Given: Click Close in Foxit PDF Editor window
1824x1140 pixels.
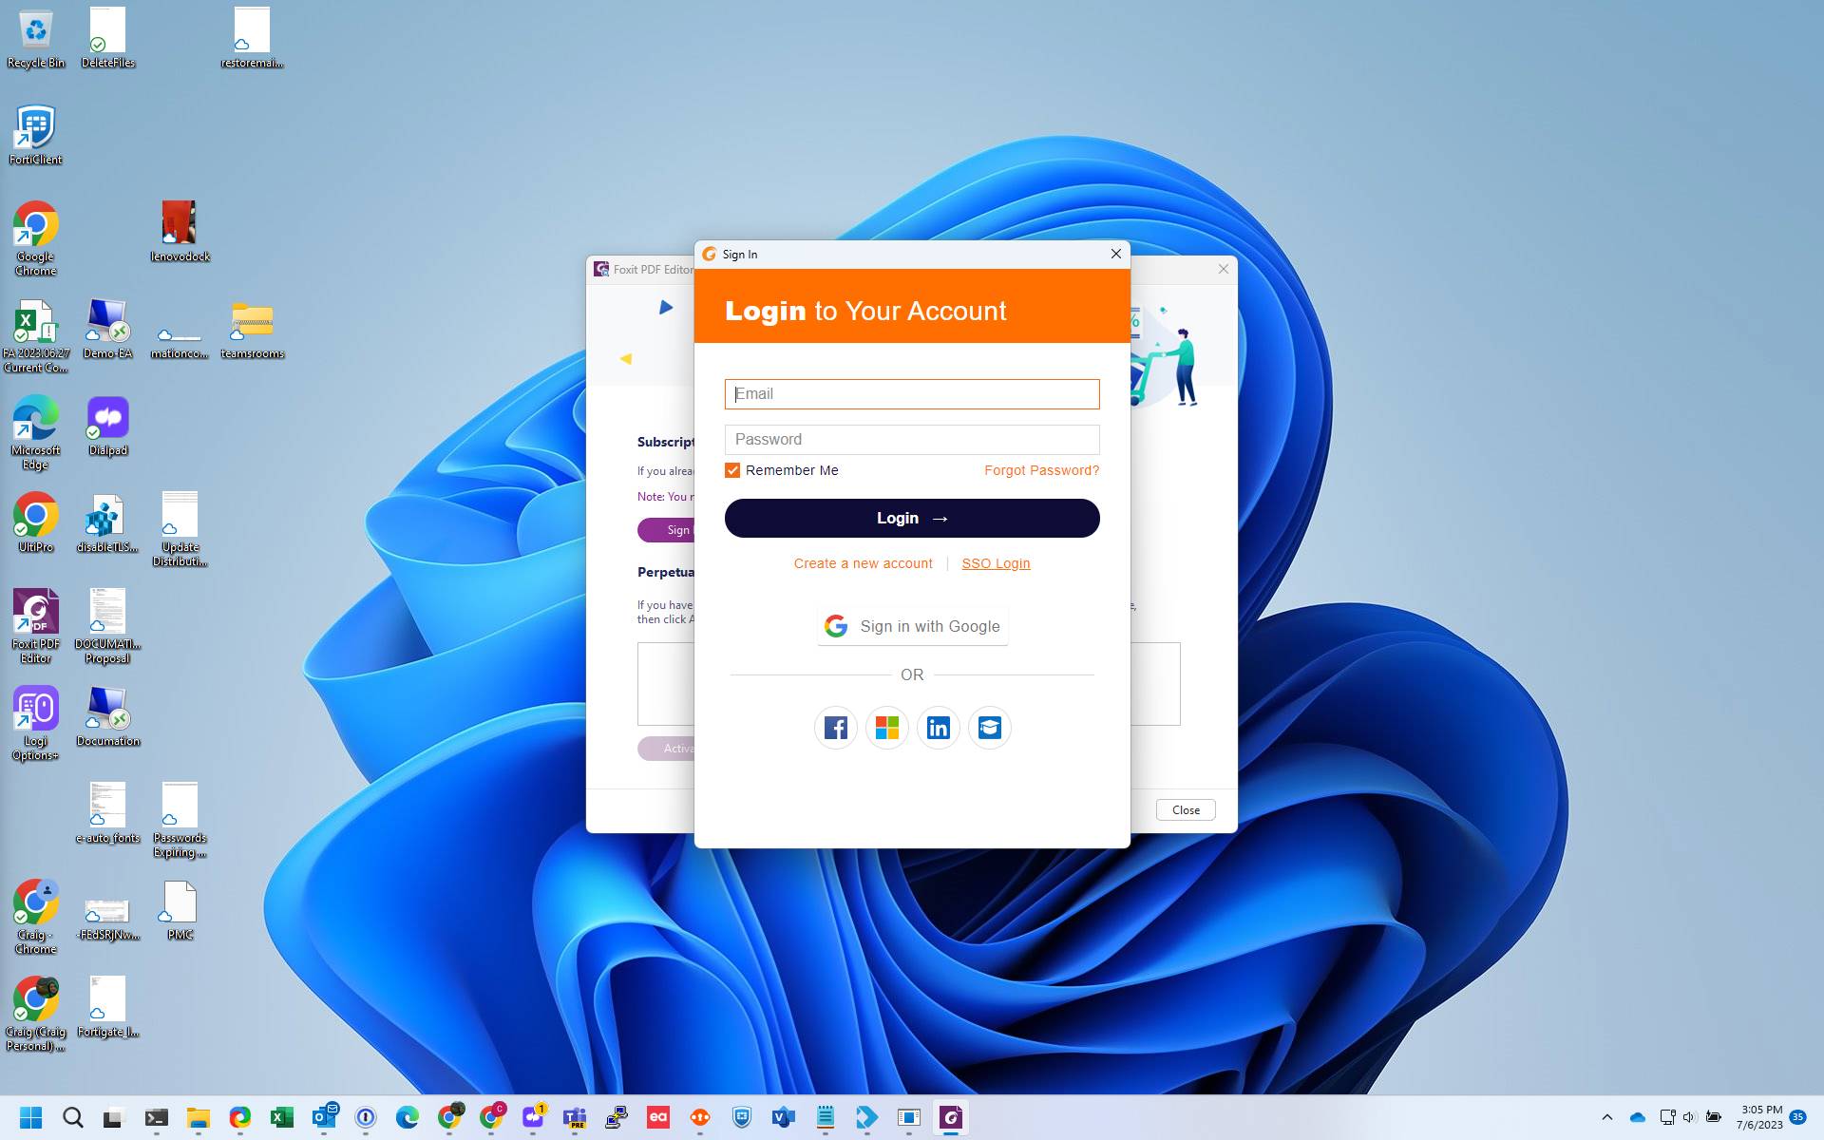Looking at the screenshot, I should (x=1186, y=810).
